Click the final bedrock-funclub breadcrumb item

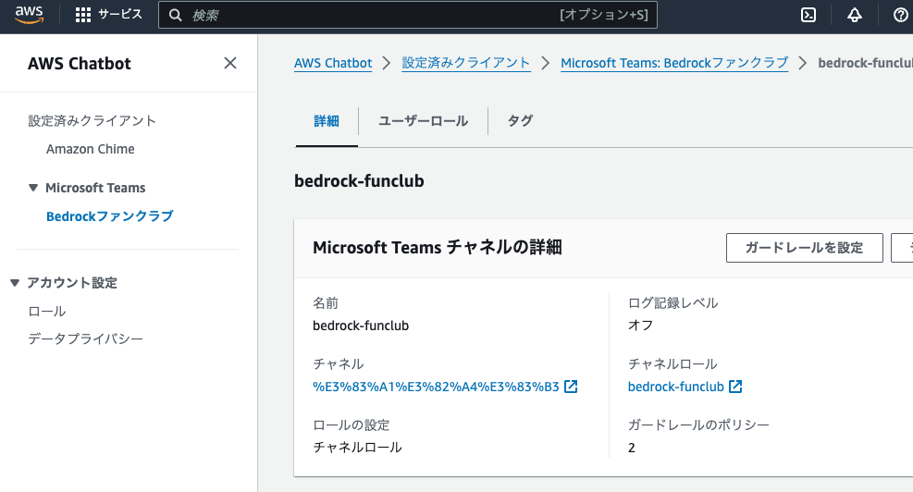point(865,63)
